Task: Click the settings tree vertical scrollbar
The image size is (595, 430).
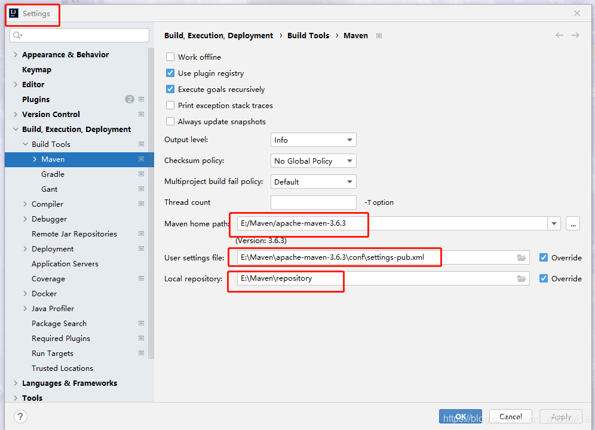Action: point(151,203)
